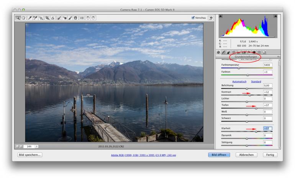Click the Schwarz slider handle

point(247,121)
